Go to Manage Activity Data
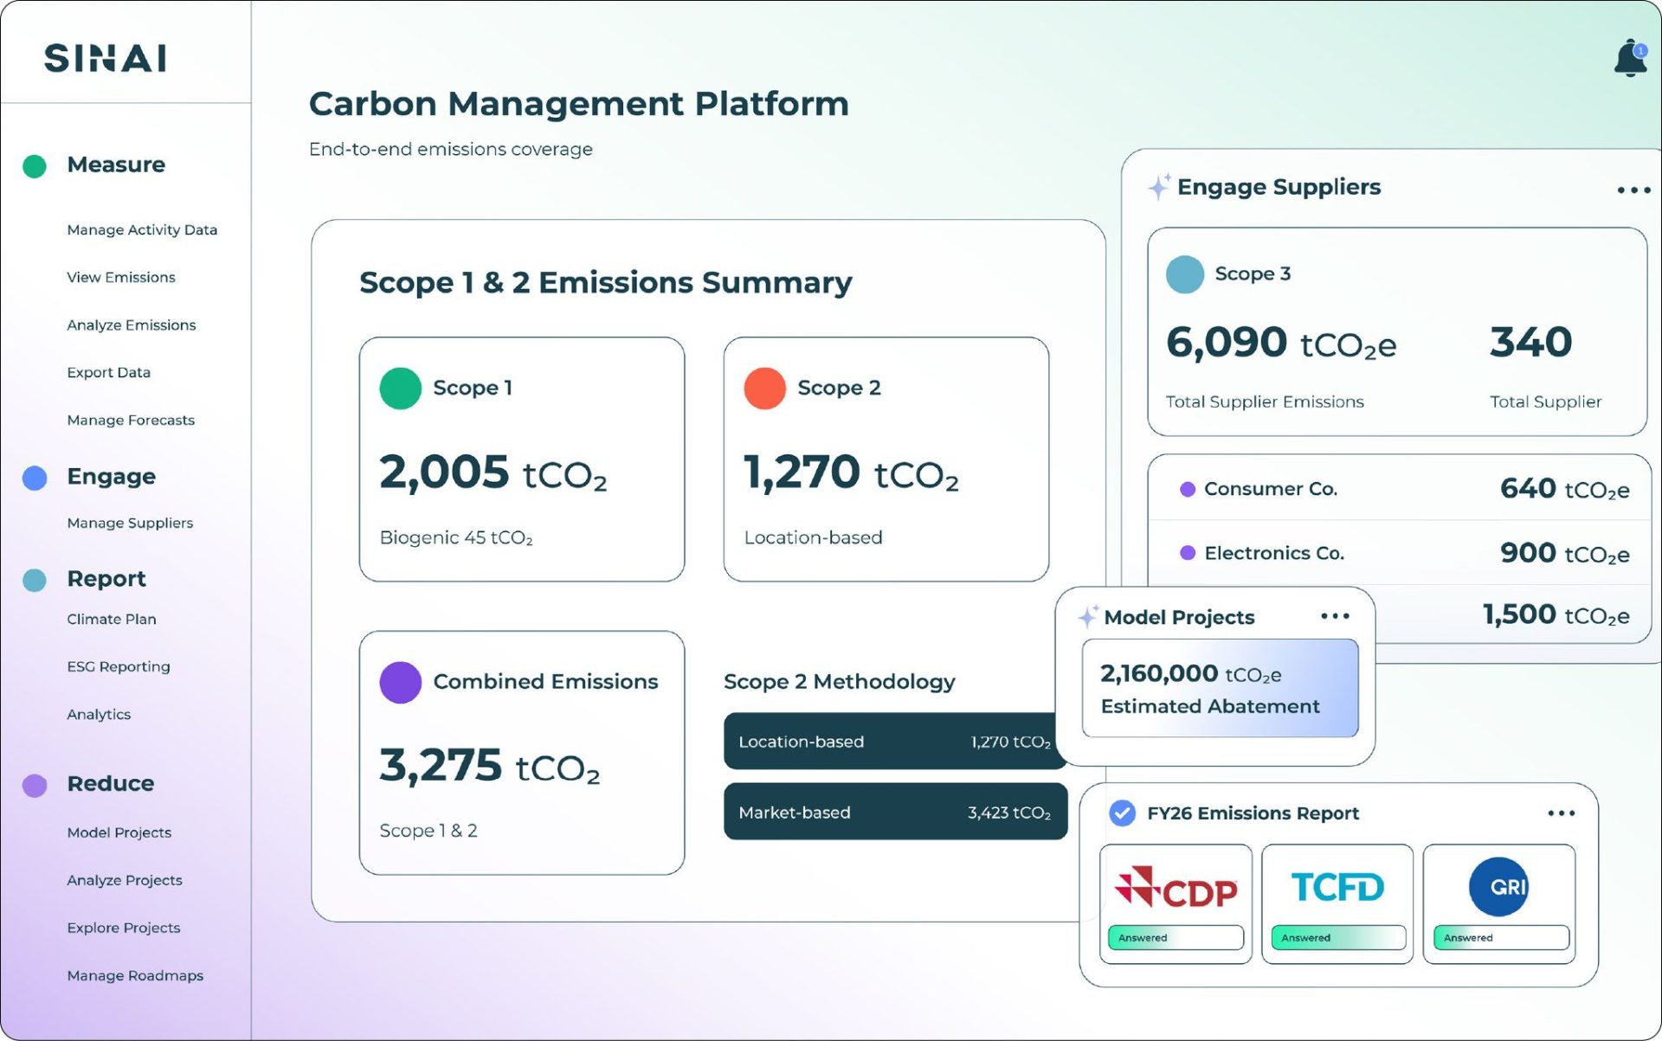 tap(142, 229)
